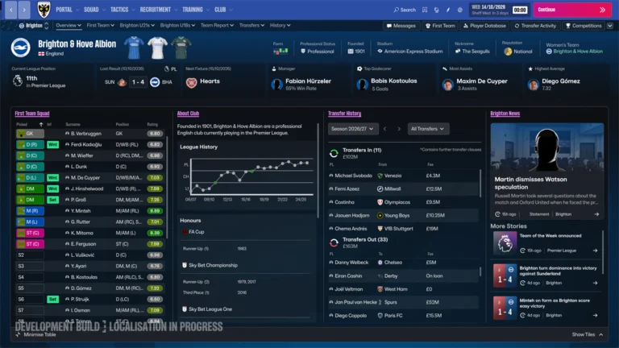619x348 pixels.
Task: Expand the First Team dropdown
Action: point(100,25)
